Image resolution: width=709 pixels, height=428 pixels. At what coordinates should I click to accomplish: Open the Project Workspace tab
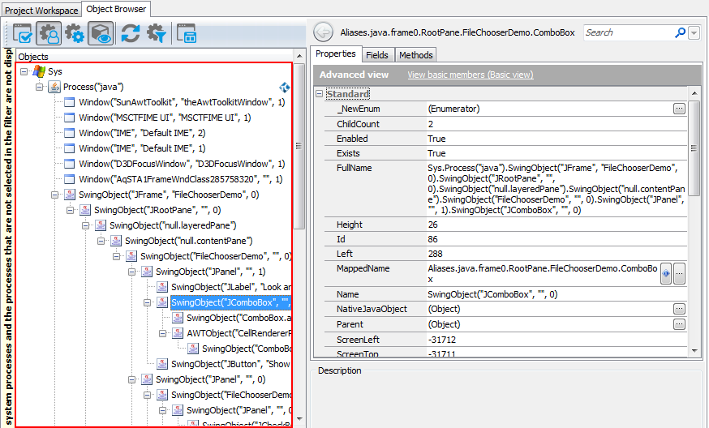pos(41,11)
